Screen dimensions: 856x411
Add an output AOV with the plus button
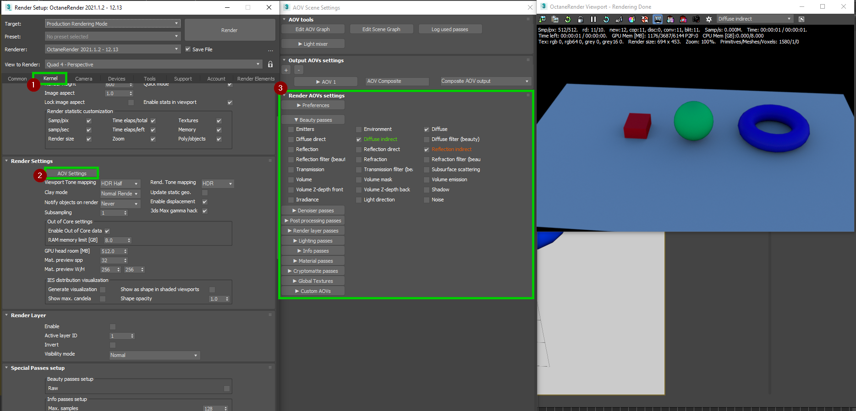coord(286,70)
